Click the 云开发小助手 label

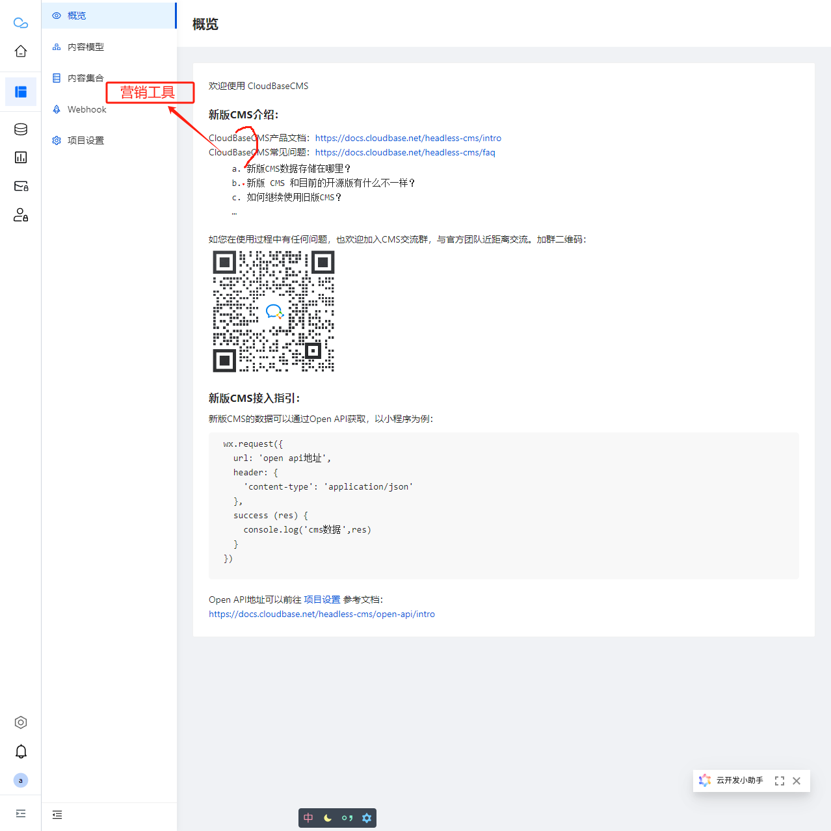point(740,780)
